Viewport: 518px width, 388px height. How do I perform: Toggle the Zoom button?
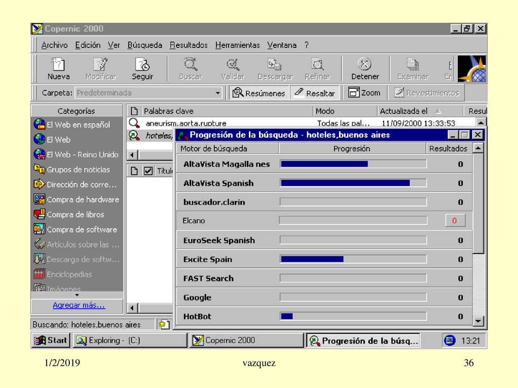(364, 93)
